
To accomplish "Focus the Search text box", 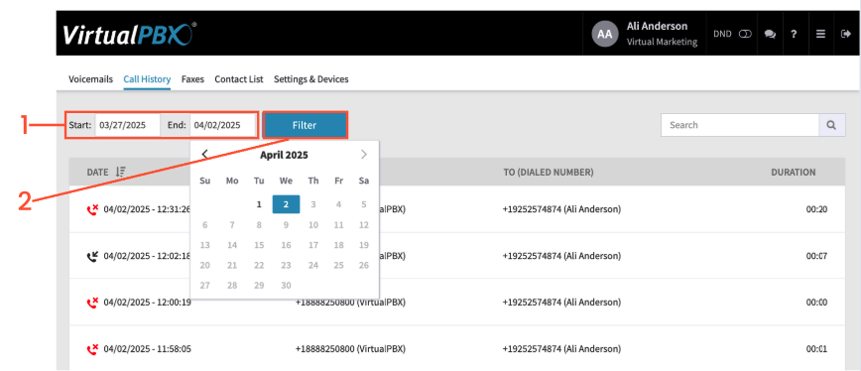I will click(740, 125).
